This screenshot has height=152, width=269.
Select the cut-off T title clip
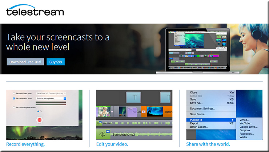[165, 97]
